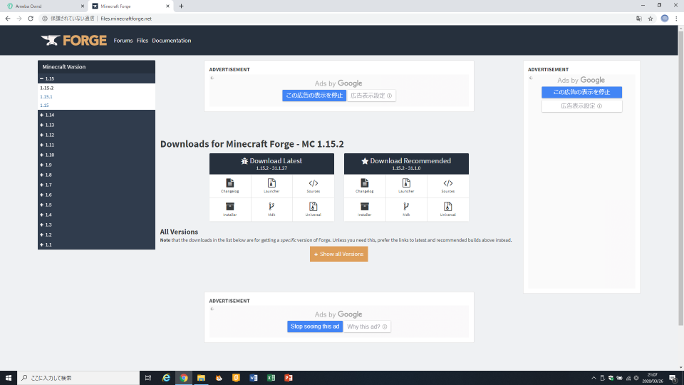Show hidden system tray icons
The height and width of the screenshot is (385, 684).
coord(594,378)
